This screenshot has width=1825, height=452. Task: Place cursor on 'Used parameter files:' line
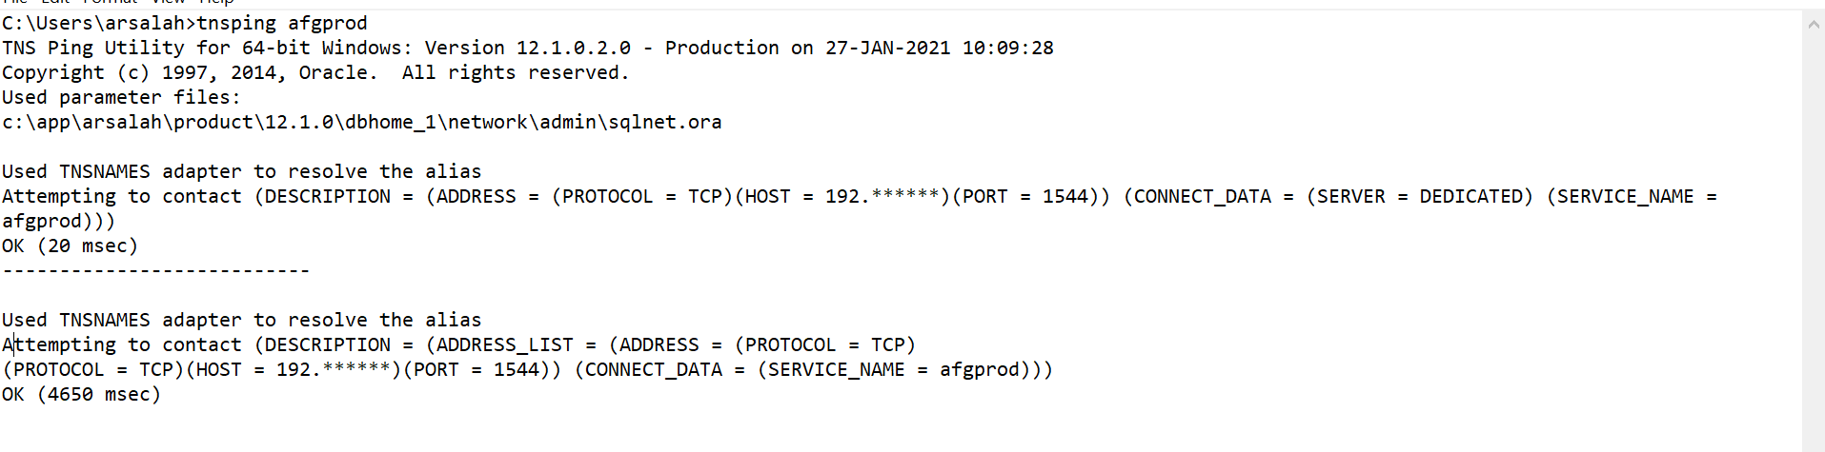pyautogui.click(x=121, y=97)
